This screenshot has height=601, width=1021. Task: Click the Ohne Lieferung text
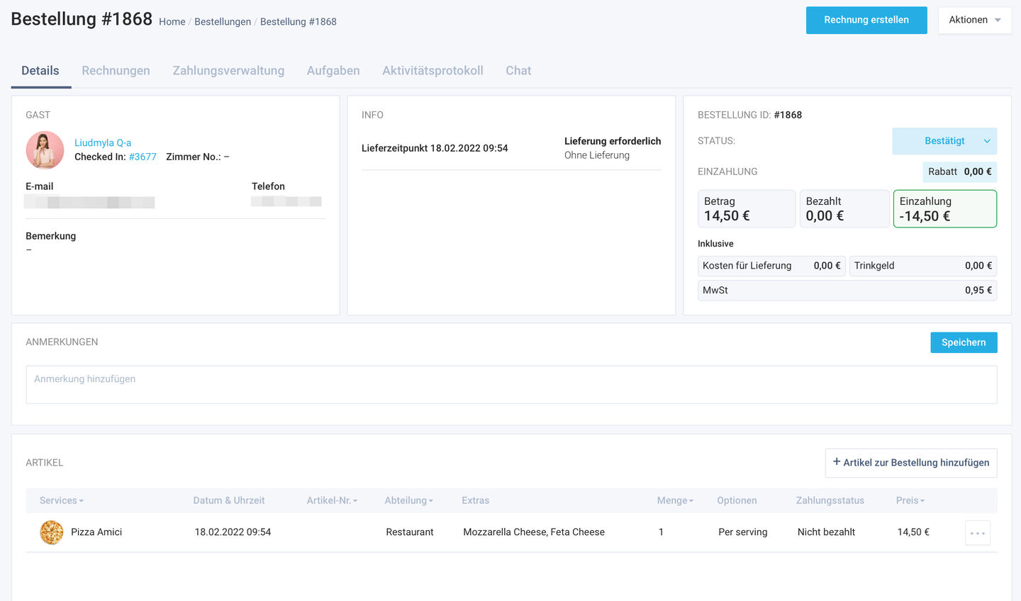click(x=597, y=155)
